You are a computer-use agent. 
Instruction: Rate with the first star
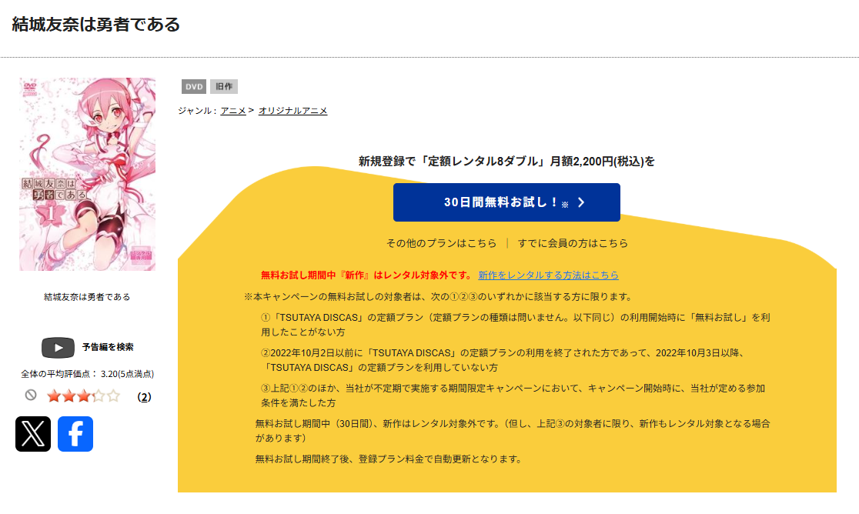click(54, 396)
